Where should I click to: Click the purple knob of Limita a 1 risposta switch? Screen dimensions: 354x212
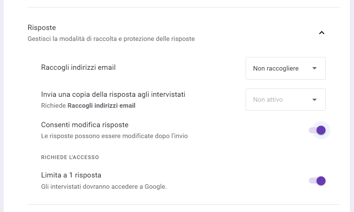pyautogui.click(x=321, y=181)
